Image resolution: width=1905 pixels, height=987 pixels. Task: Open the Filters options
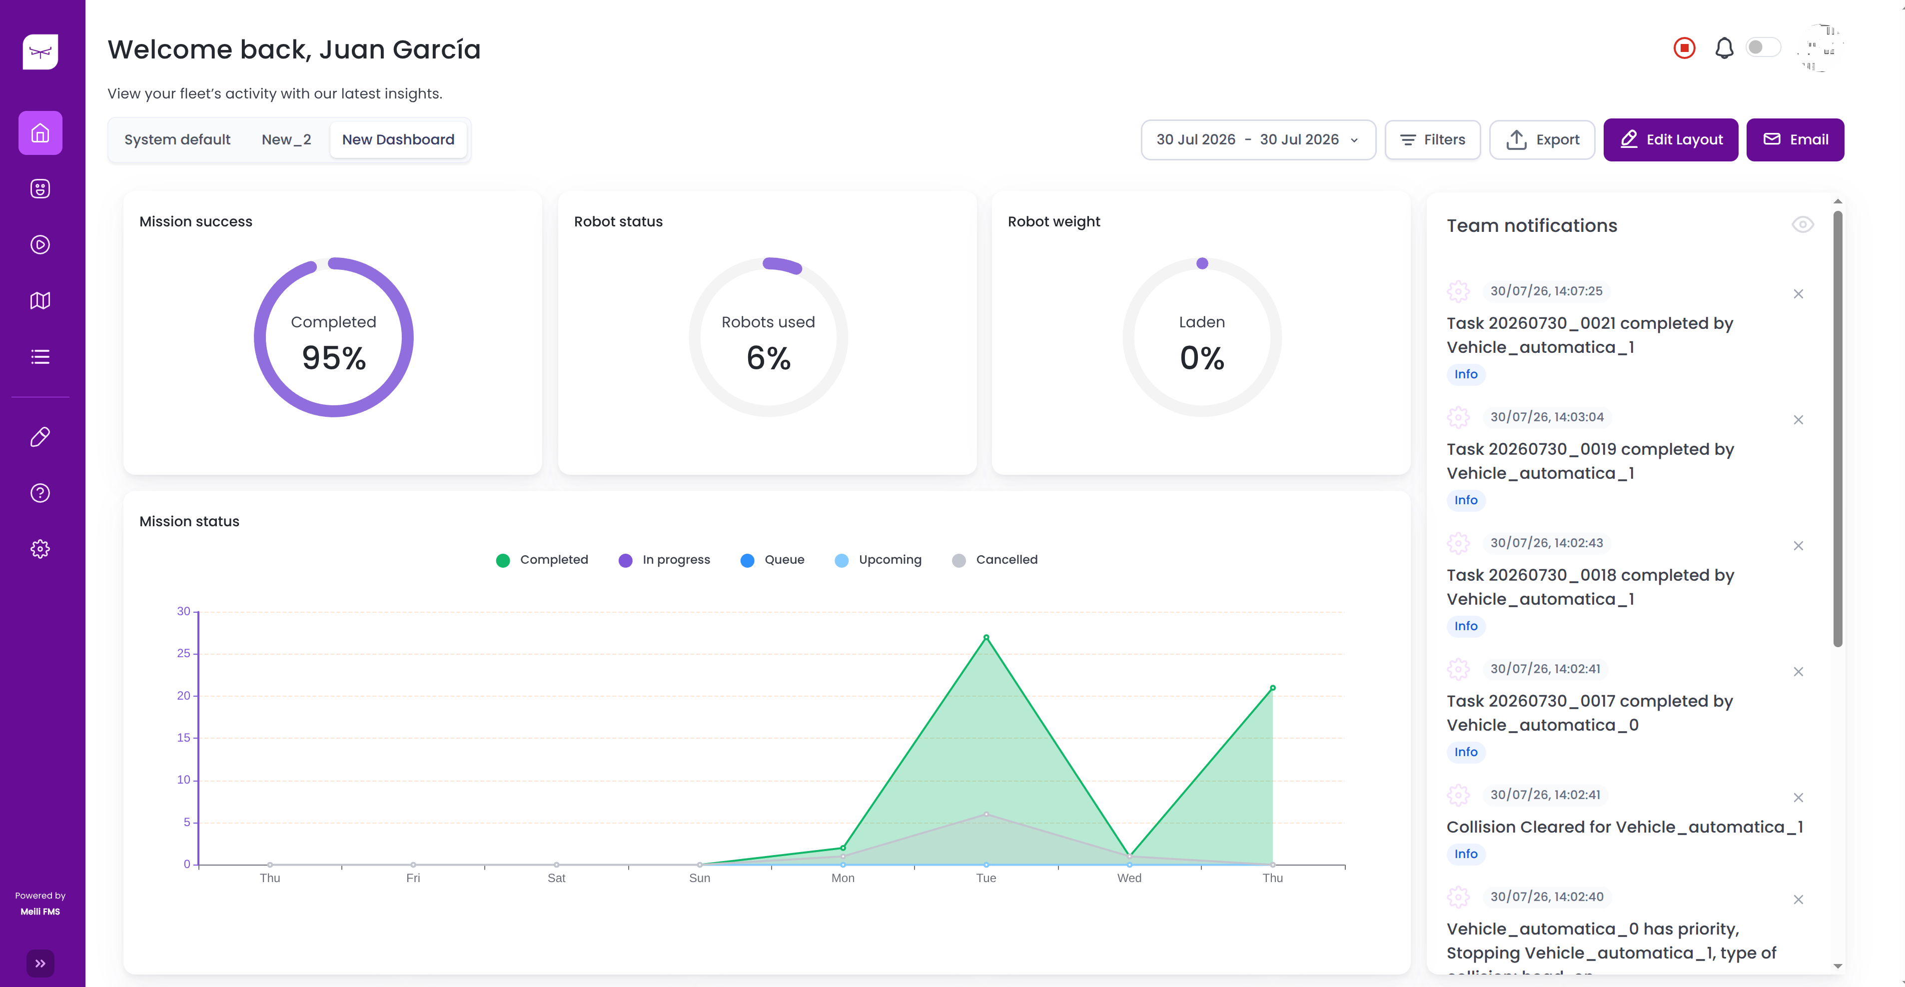coord(1432,140)
